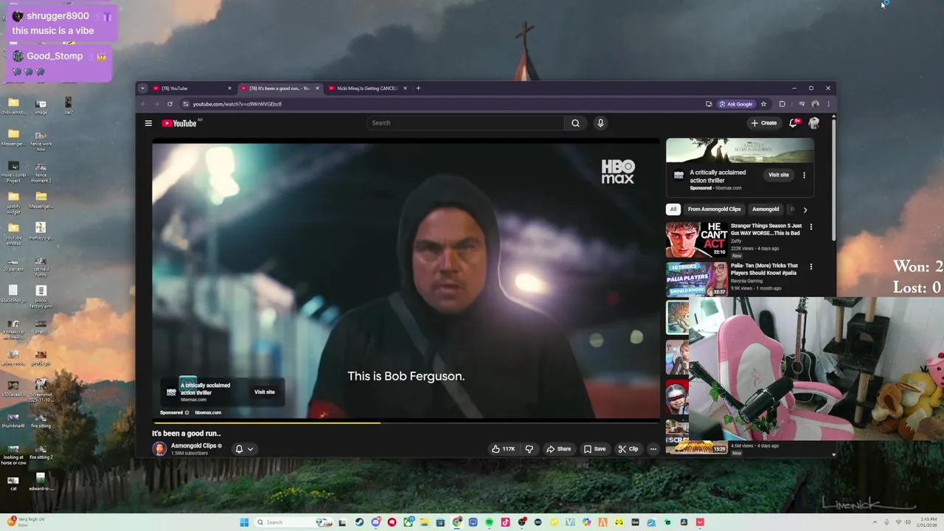Click in the YouTube search field
The height and width of the screenshot is (531, 944).
[465, 123]
